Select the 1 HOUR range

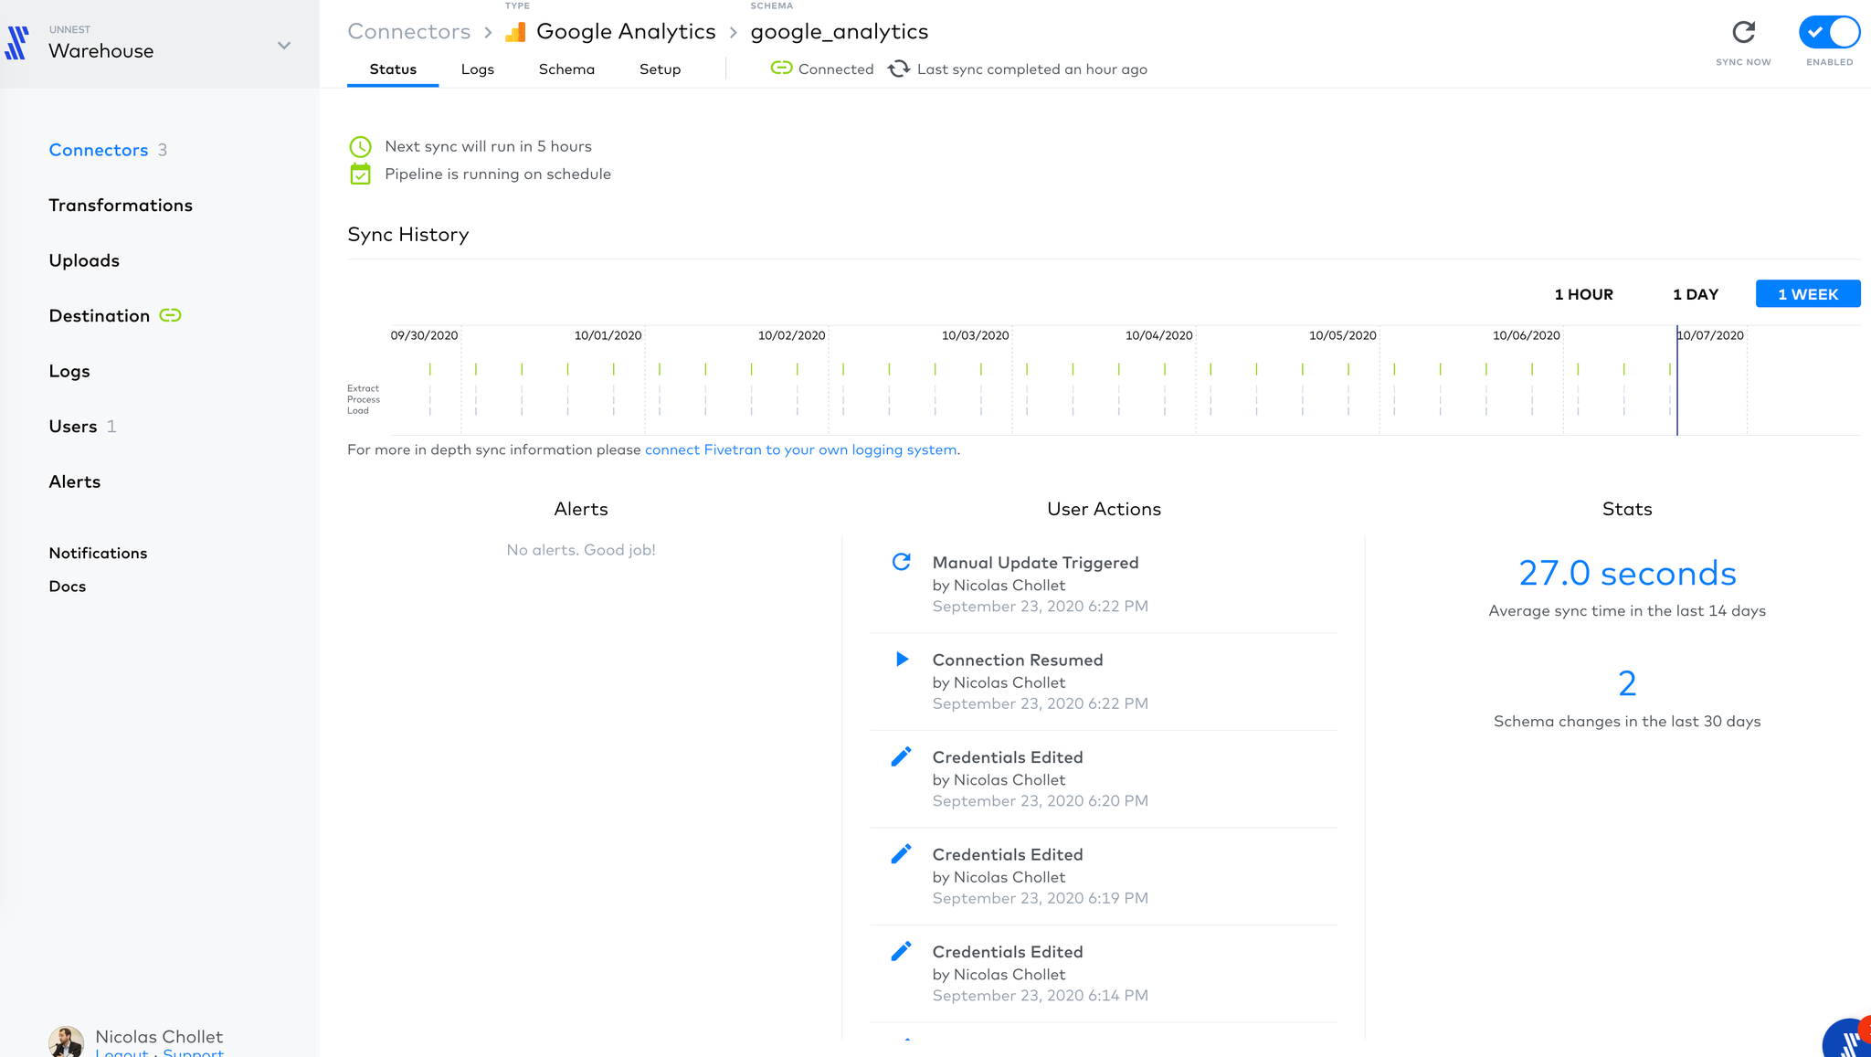pos(1583,294)
